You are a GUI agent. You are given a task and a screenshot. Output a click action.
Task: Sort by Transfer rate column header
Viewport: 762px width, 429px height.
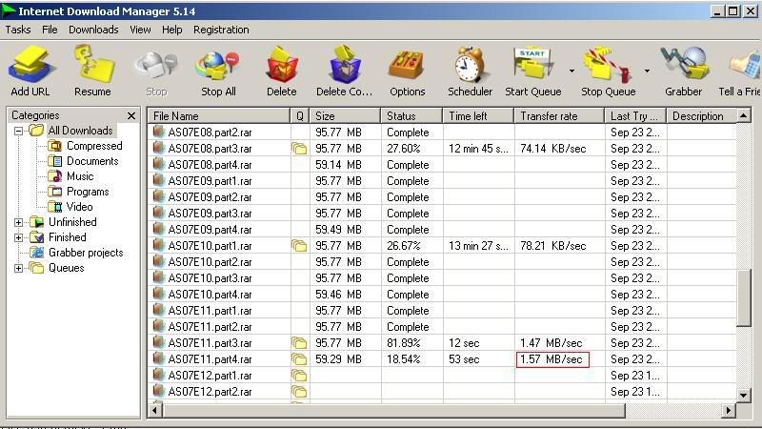click(x=559, y=116)
